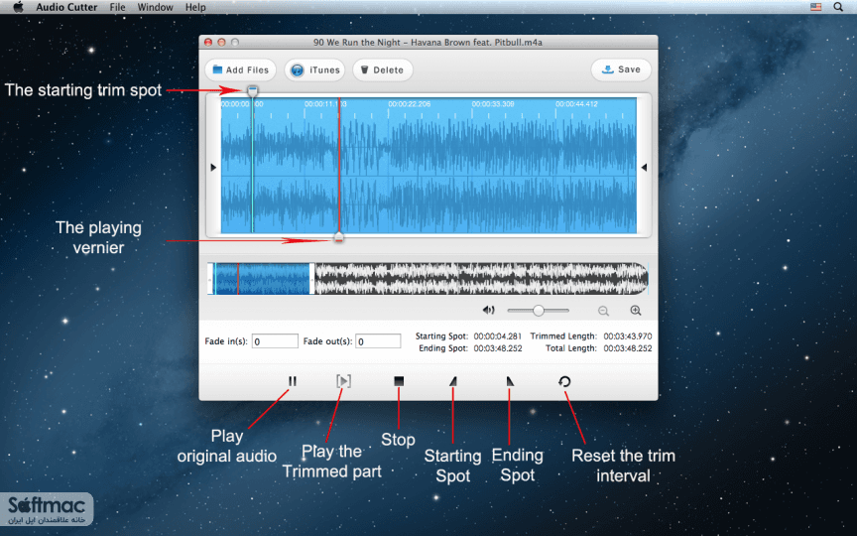The image size is (857, 536).
Task: Open the Help menu
Action: tap(195, 7)
